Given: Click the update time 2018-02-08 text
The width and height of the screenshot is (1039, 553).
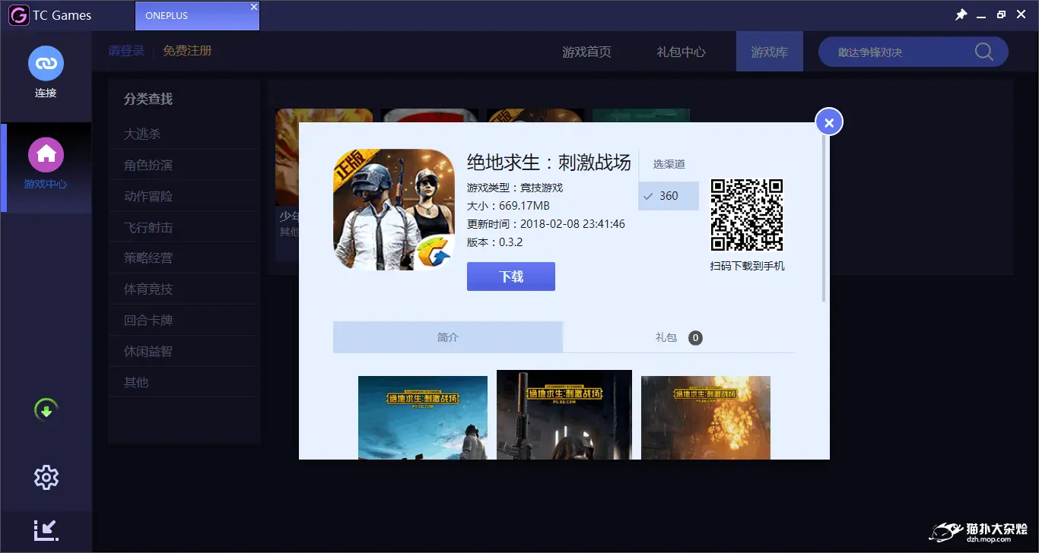Looking at the screenshot, I should pyautogui.click(x=546, y=224).
